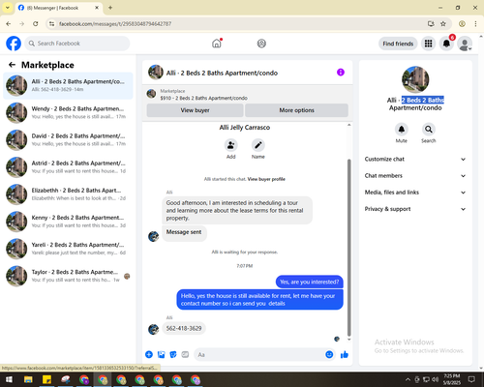Open Taylor conversation in list

point(68,276)
